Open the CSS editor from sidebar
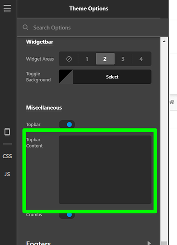The height and width of the screenshot is (245, 177). (x=7, y=156)
